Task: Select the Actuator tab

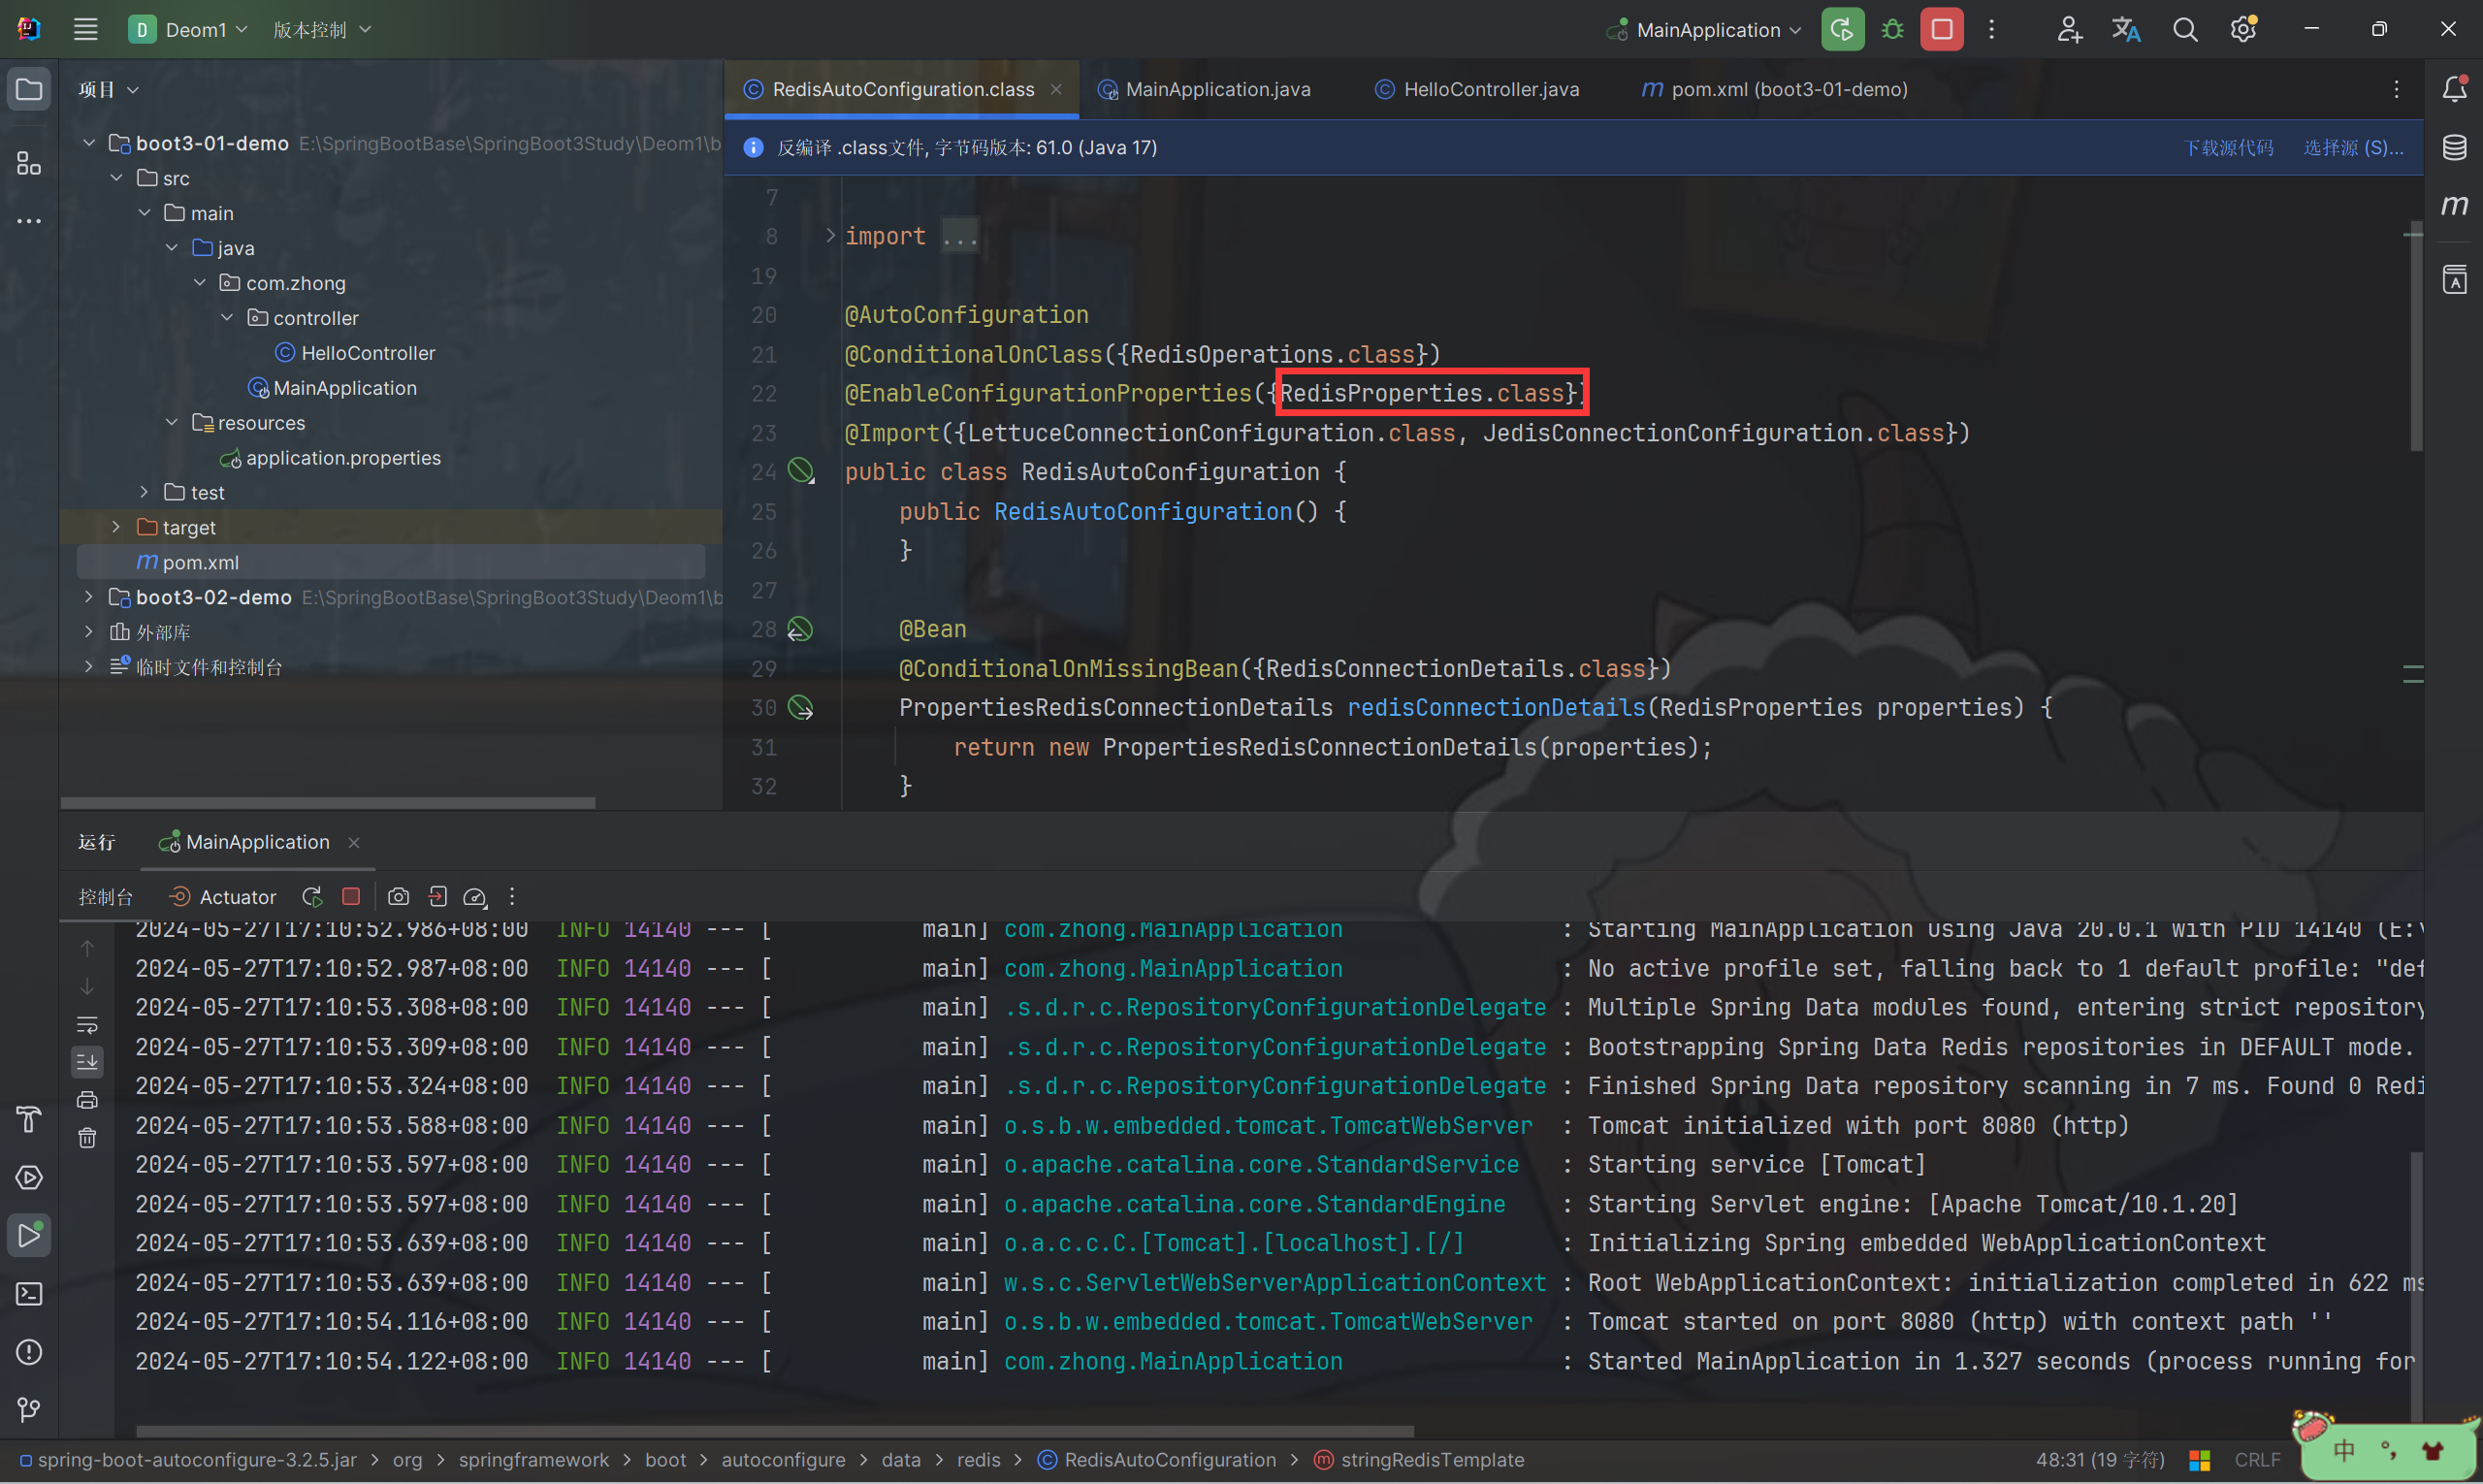Action: point(223,896)
